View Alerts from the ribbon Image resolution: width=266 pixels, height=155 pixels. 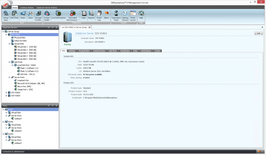[x=107, y=15]
